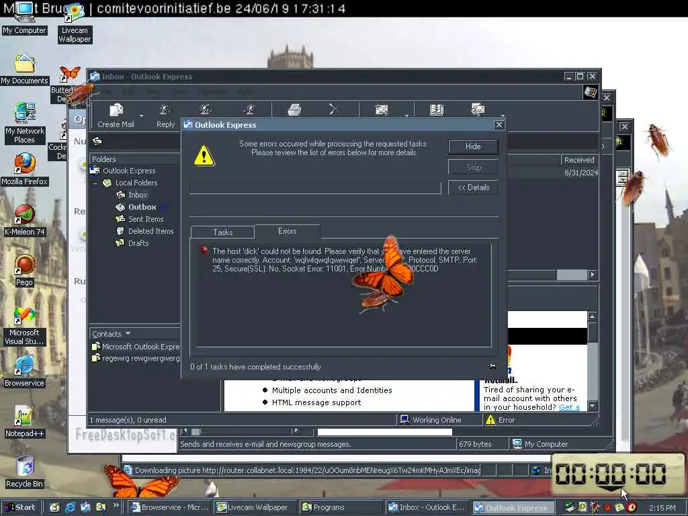Open My Network Places desktop icon
This screenshot has height=516, width=688.
(25, 124)
